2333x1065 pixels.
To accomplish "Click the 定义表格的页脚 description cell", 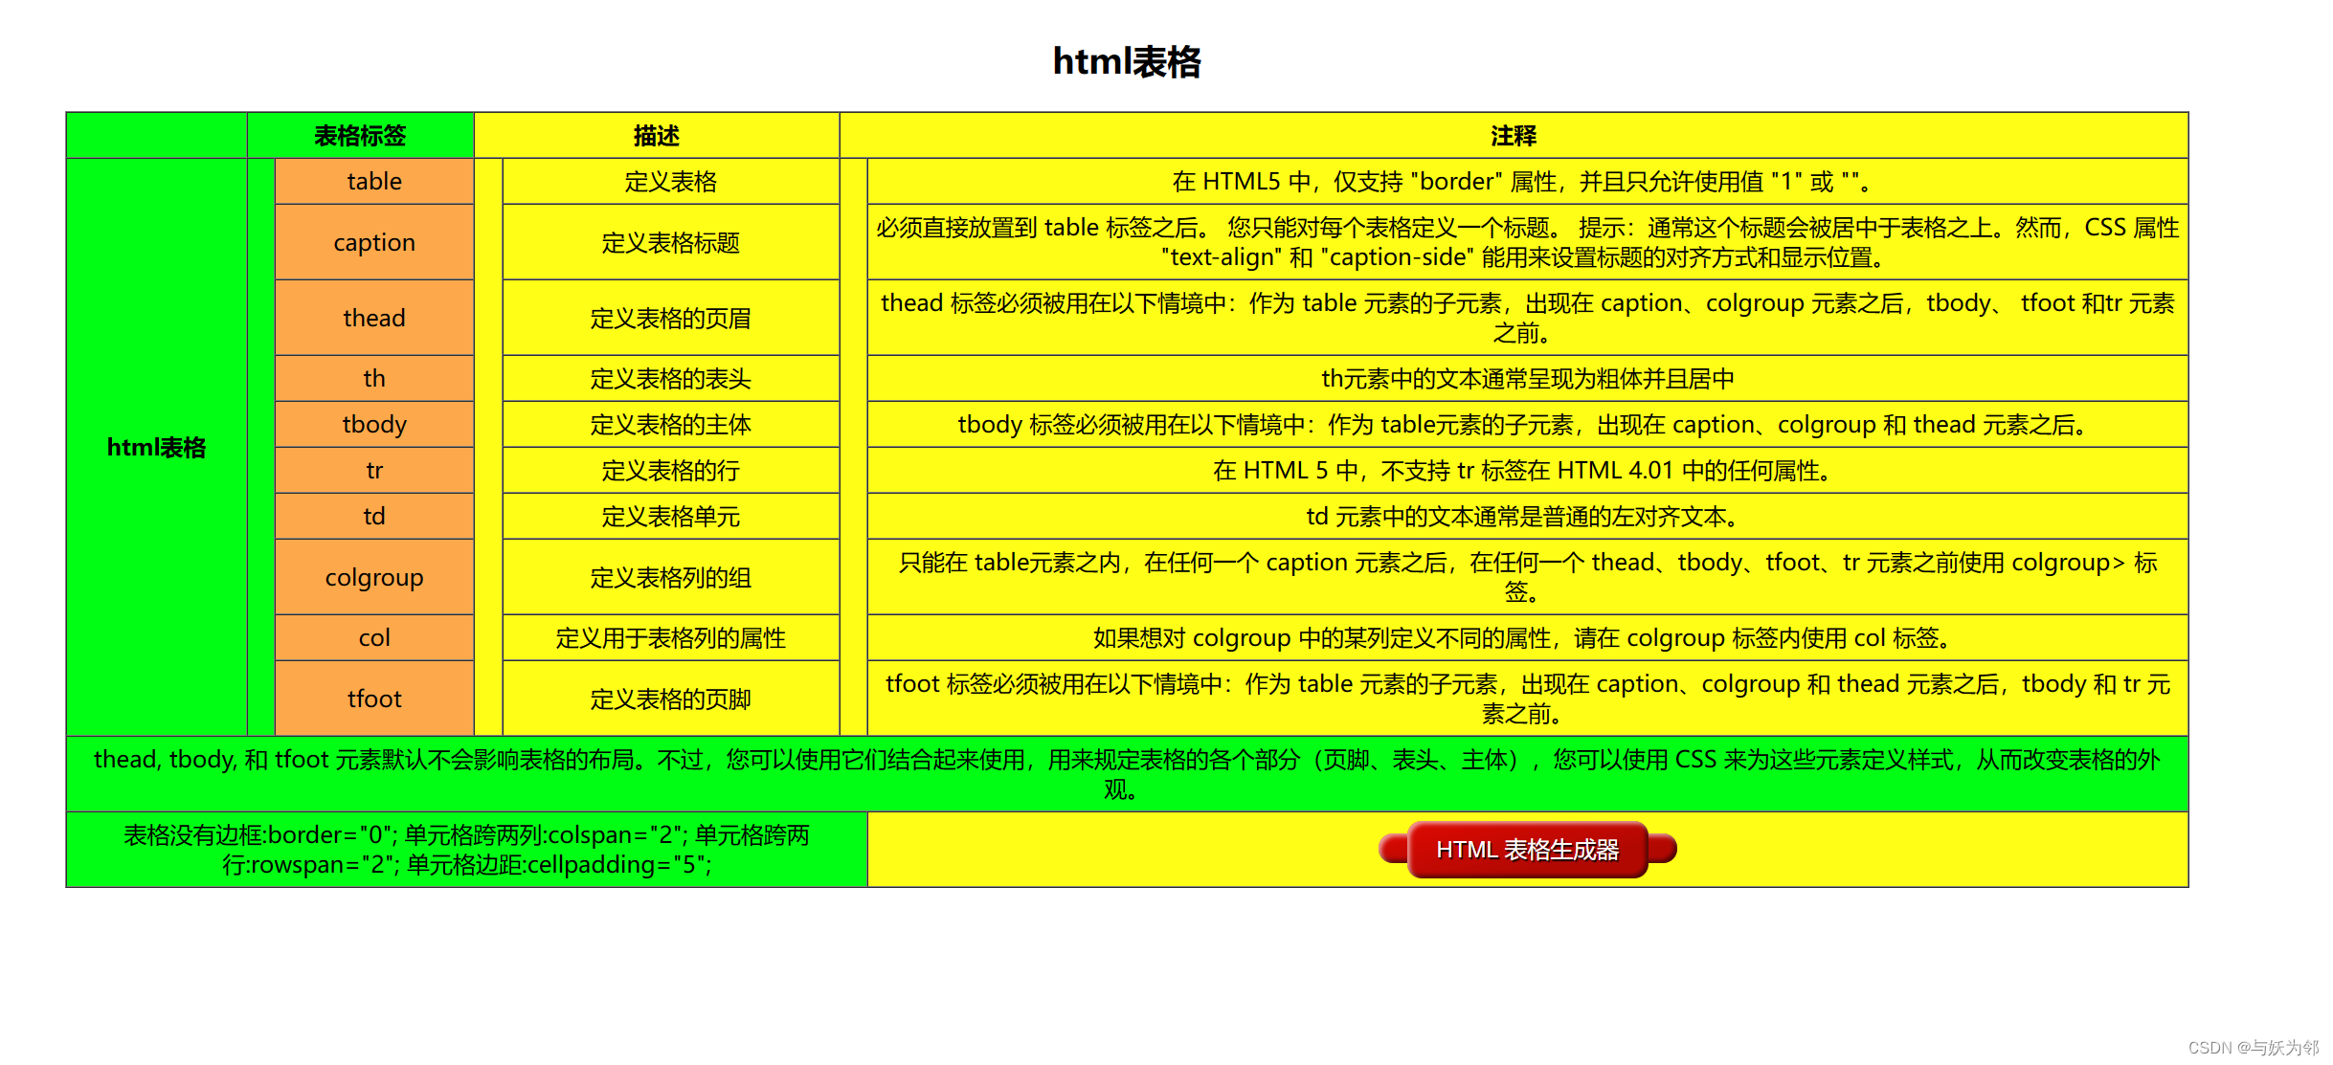I will pyautogui.click(x=671, y=699).
